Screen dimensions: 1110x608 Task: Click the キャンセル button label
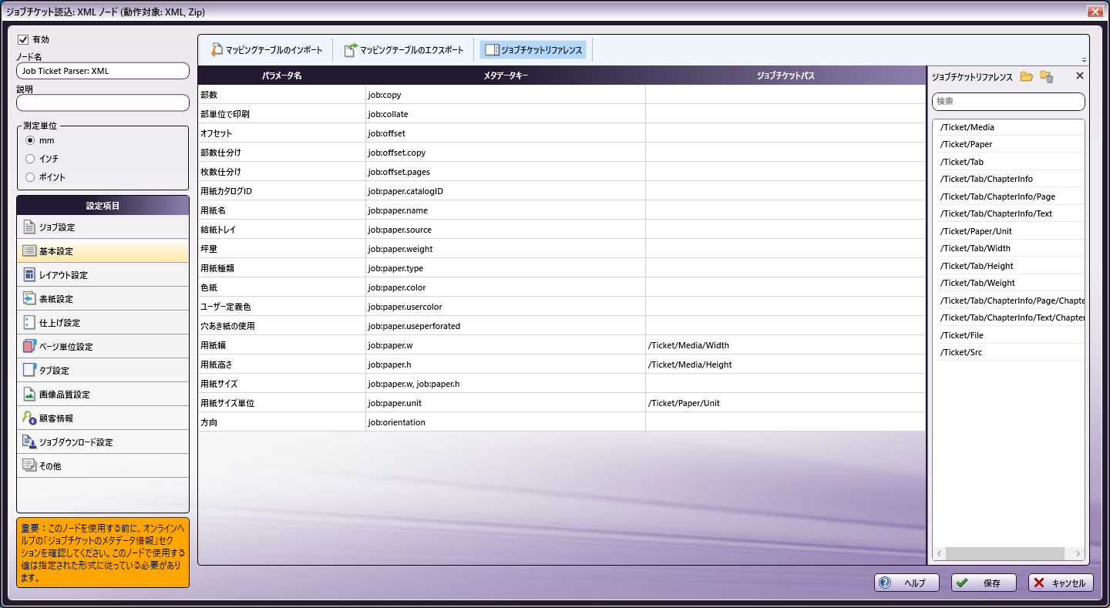point(1069,583)
